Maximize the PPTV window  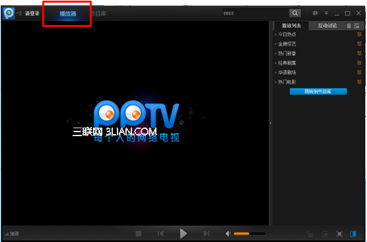348,13
